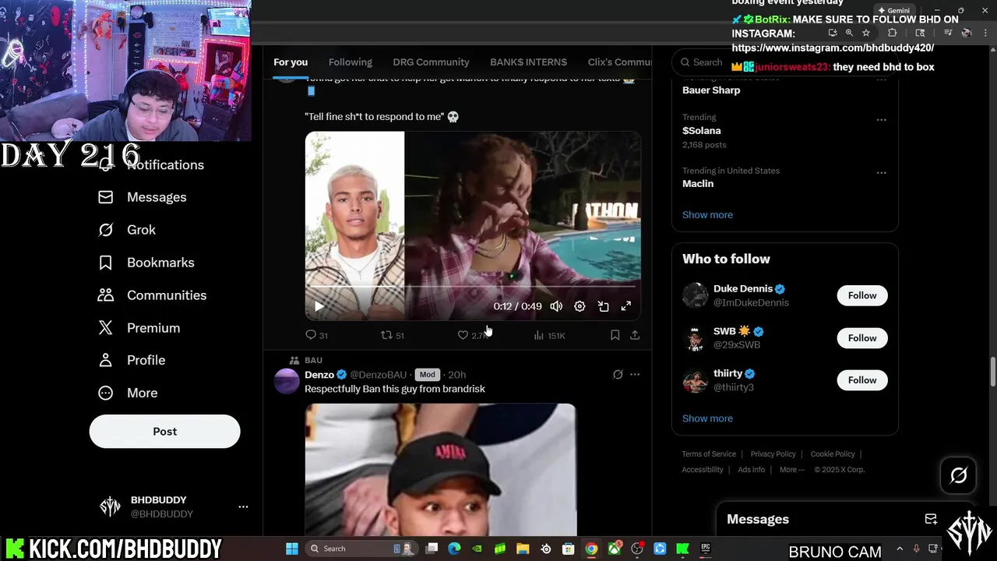Viewport: 997px width, 561px height.
Task: Ask Grok about Denzo's post
Action: coord(618,375)
